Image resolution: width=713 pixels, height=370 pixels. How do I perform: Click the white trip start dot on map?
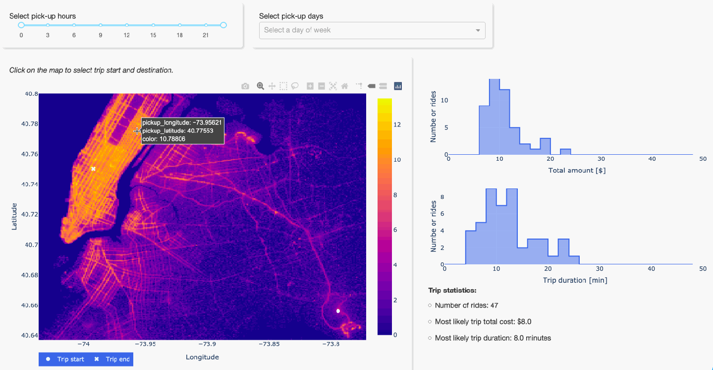338,311
